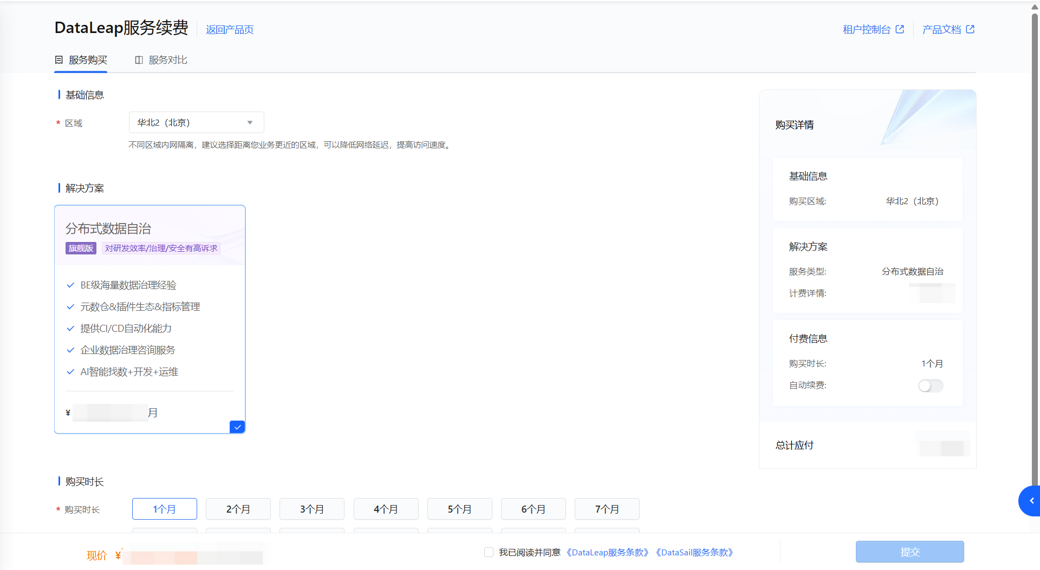1040x570 pixels.
Task: Click the AI智能找数+开发+运维 feature line
Action: 129,371
